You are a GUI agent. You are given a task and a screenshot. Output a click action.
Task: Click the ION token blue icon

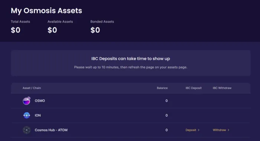click(26, 115)
